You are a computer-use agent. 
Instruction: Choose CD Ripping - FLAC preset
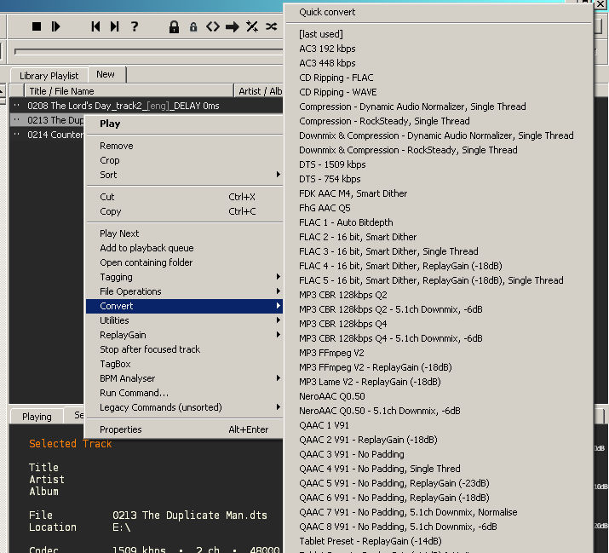click(x=438, y=78)
